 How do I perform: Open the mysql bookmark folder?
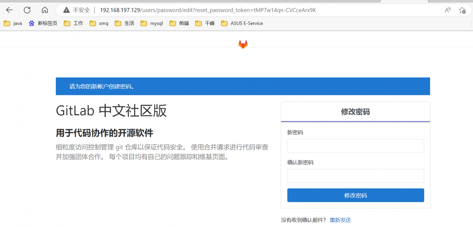click(x=152, y=23)
